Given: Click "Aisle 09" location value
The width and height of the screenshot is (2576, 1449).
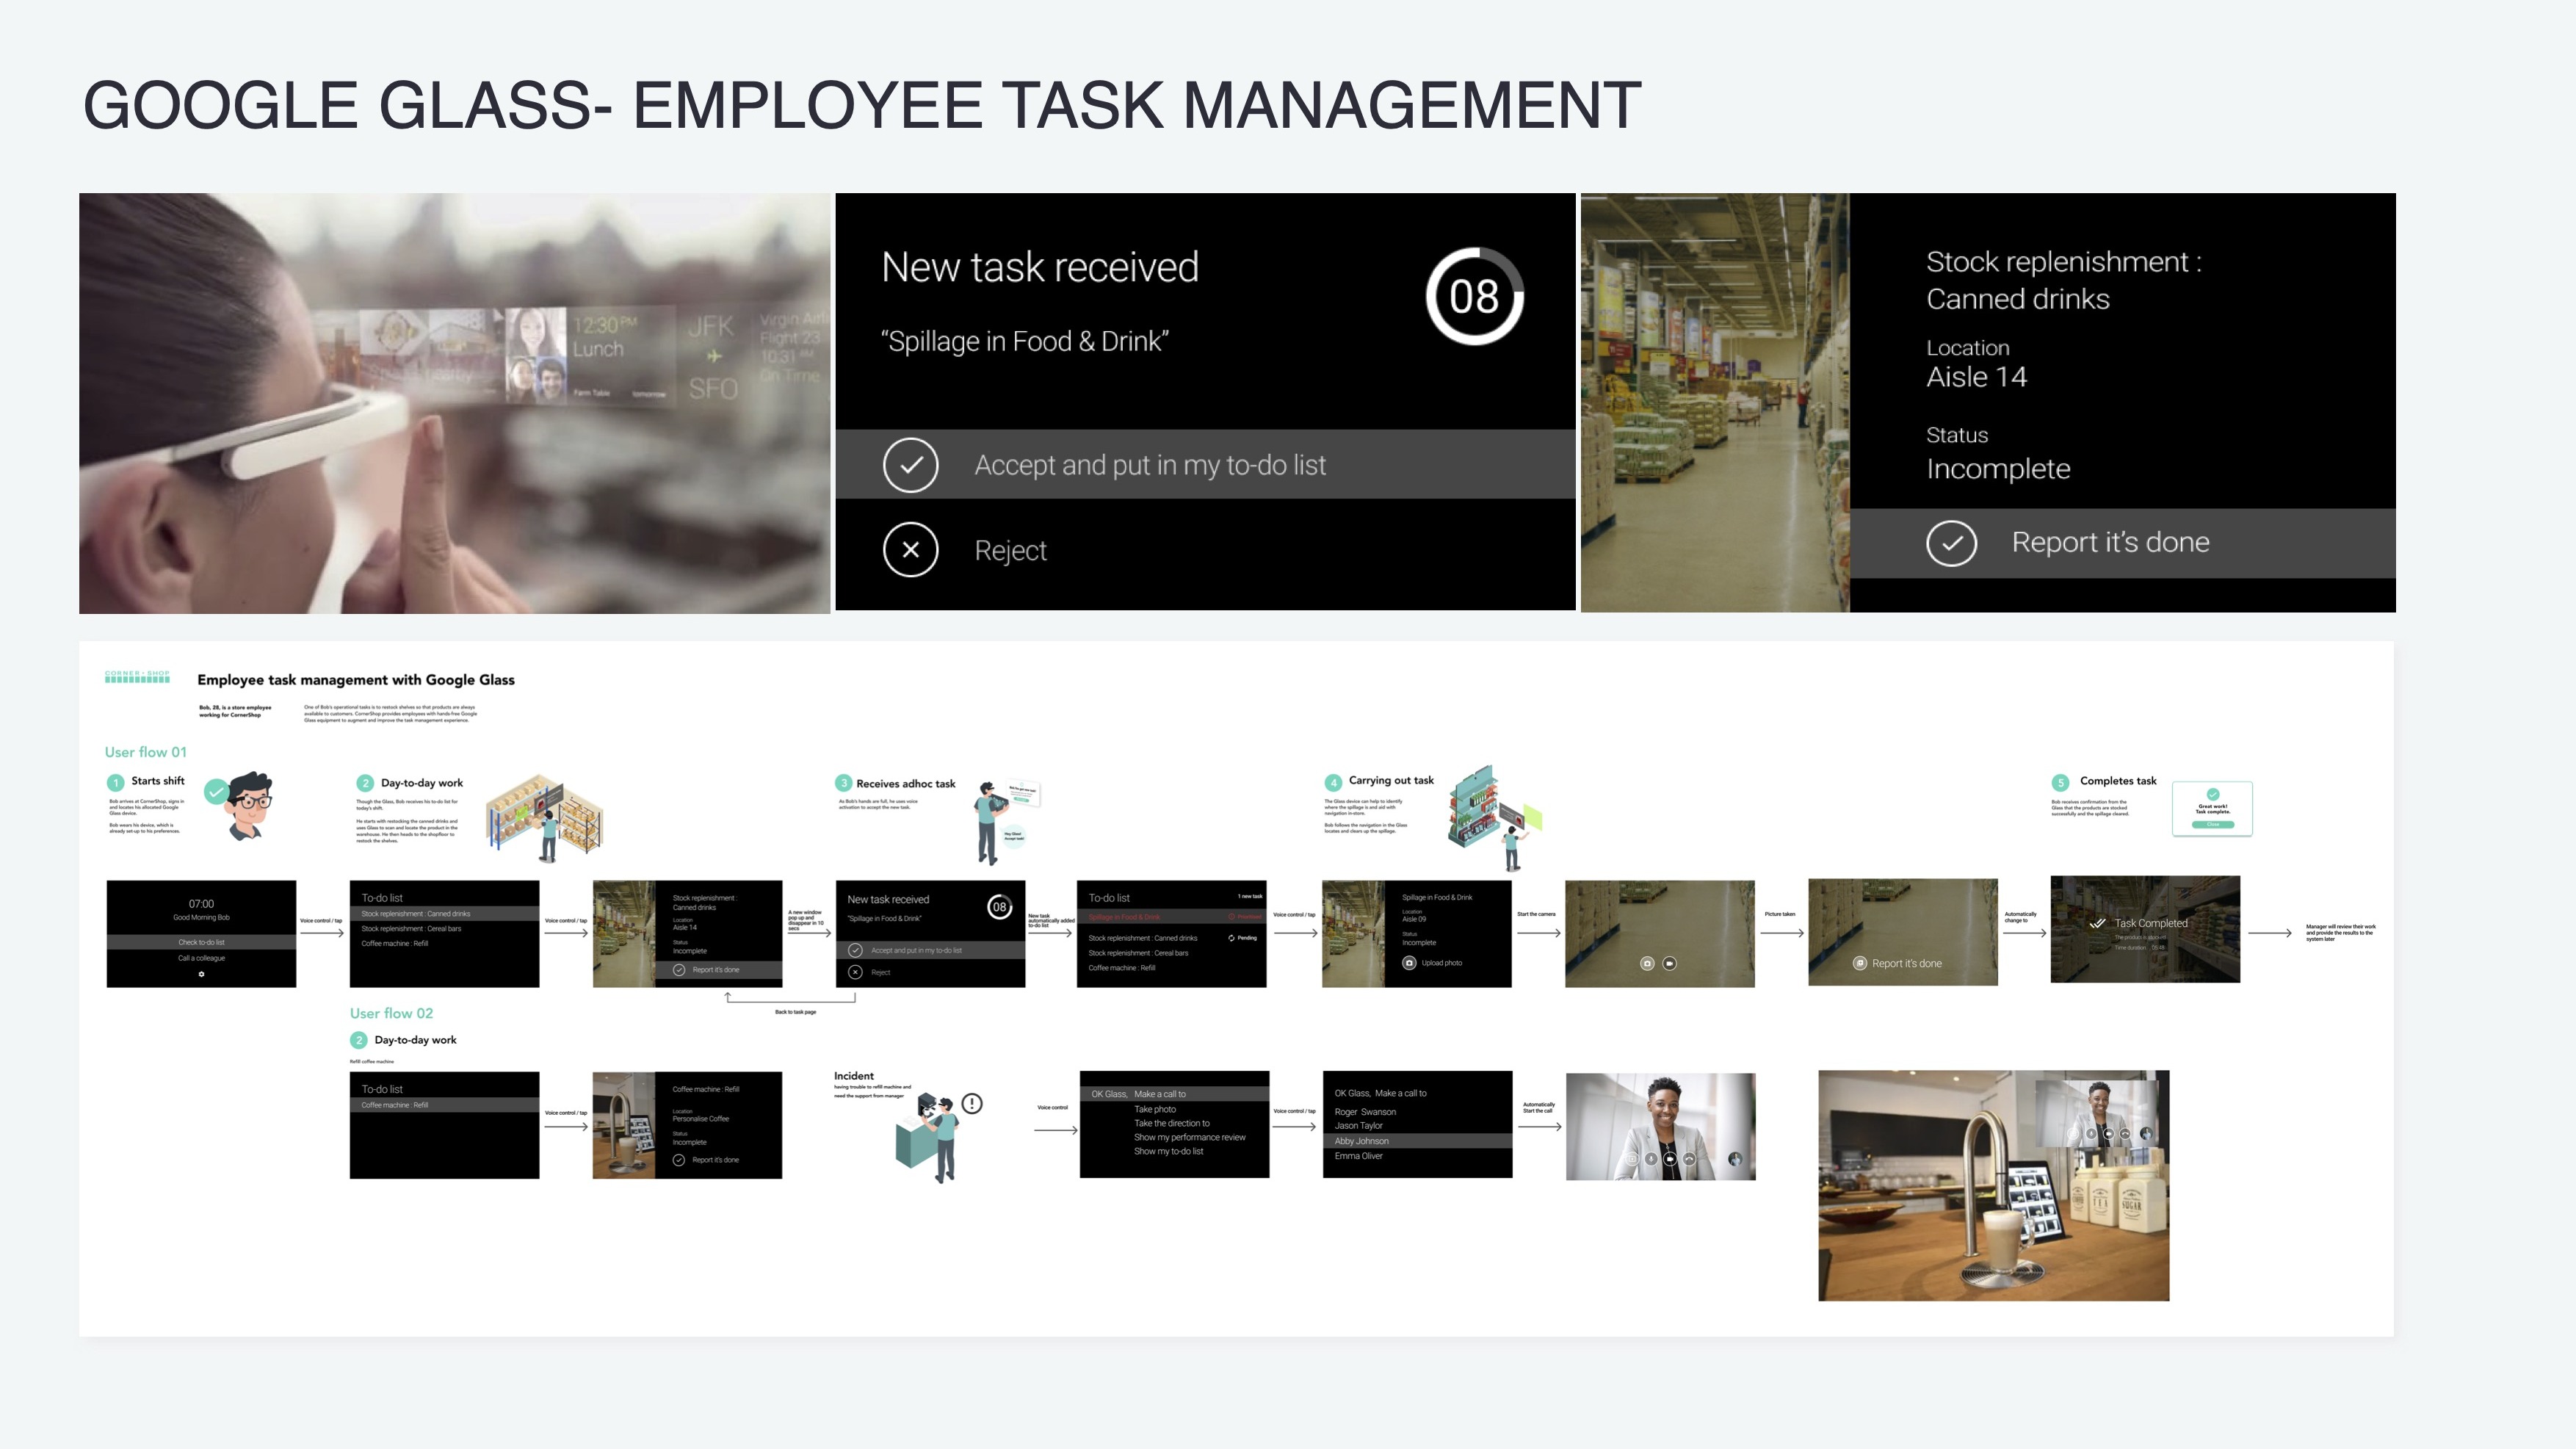Looking at the screenshot, I should click(x=1414, y=919).
